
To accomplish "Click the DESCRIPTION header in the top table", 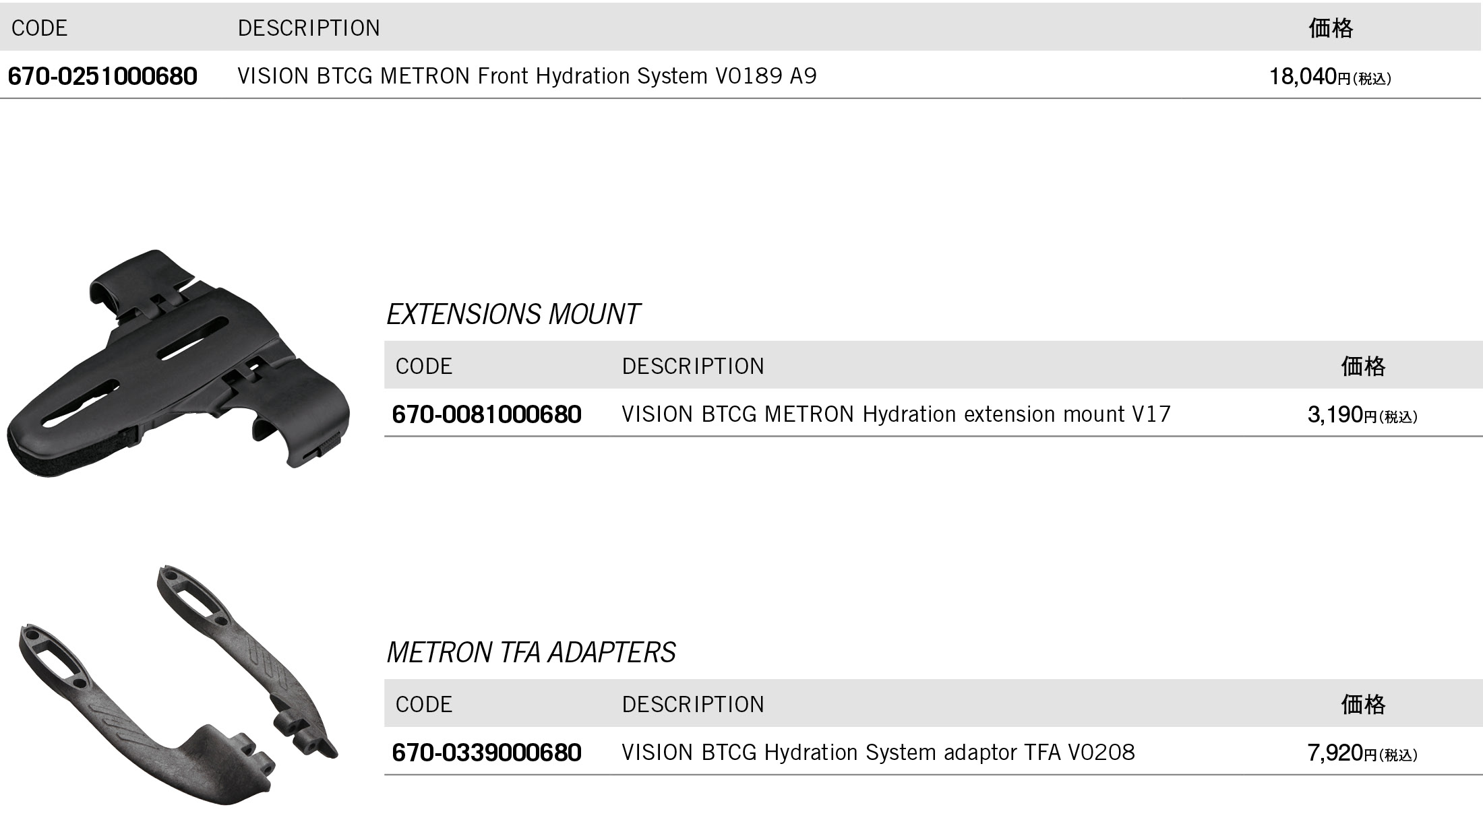I will coord(309,28).
